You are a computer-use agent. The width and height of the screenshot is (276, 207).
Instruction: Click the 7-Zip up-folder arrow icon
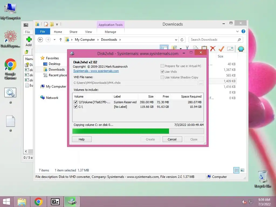(27, 52)
